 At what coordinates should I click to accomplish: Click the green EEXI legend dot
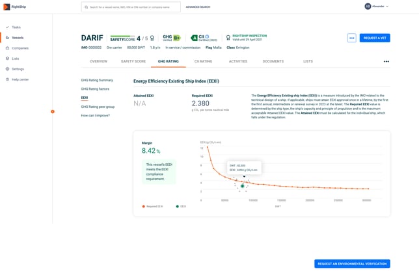178,206
